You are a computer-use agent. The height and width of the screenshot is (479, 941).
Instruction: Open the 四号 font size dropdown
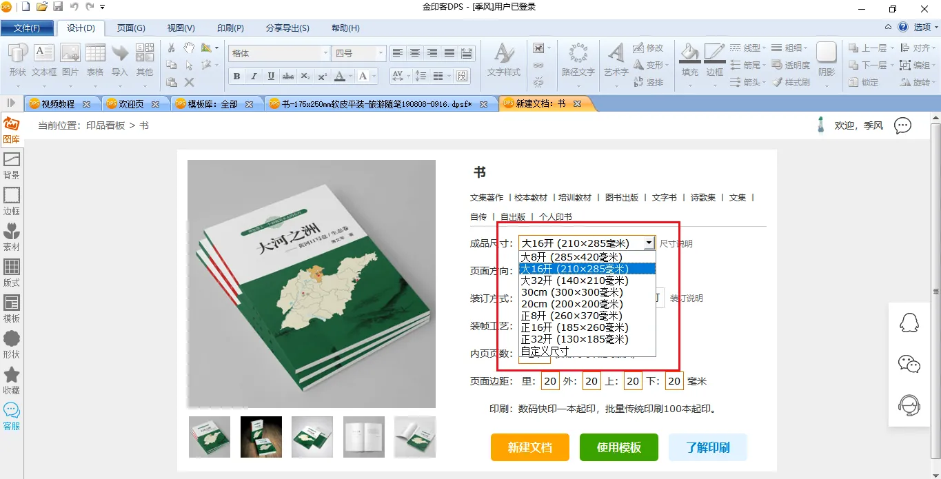[381, 53]
